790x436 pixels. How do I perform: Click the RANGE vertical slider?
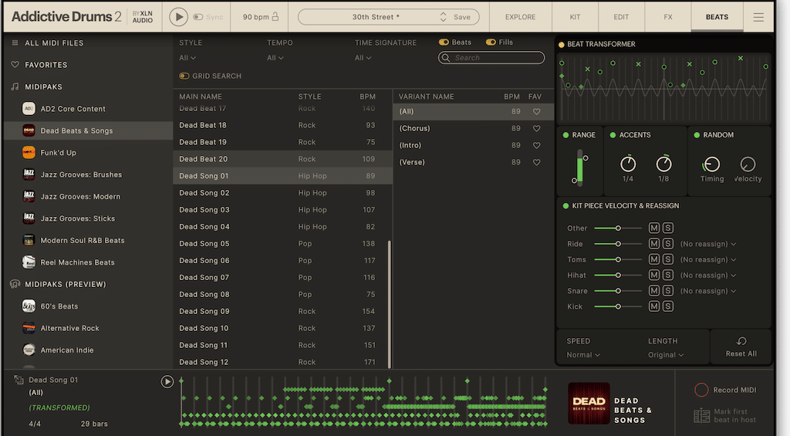tap(580, 168)
